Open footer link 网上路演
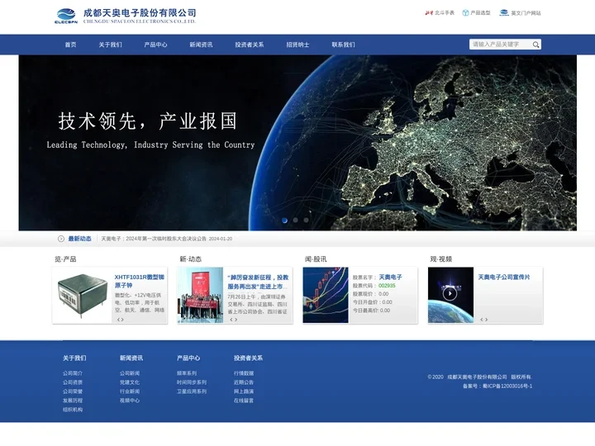The width and height of the screenshot is (595, 446). click(243, 391)
